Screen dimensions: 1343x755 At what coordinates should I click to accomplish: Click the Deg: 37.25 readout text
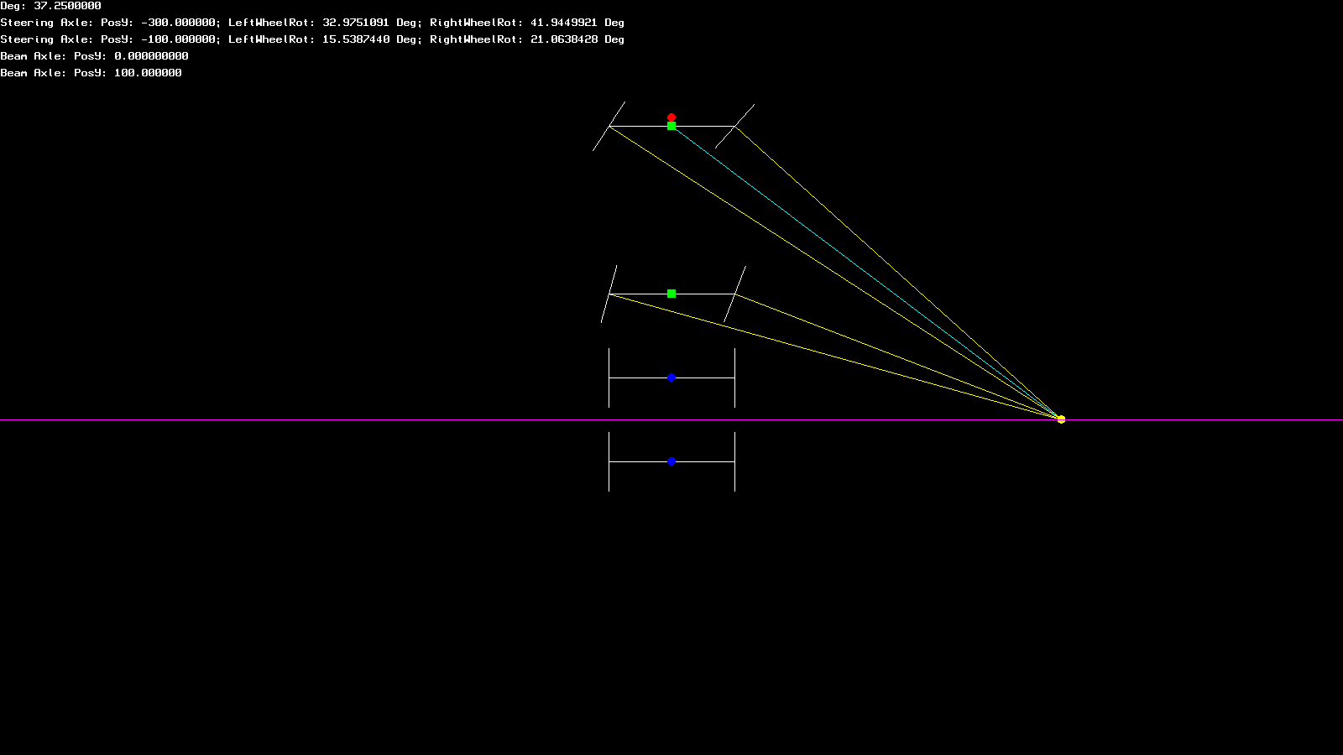(x=50, y=6)
